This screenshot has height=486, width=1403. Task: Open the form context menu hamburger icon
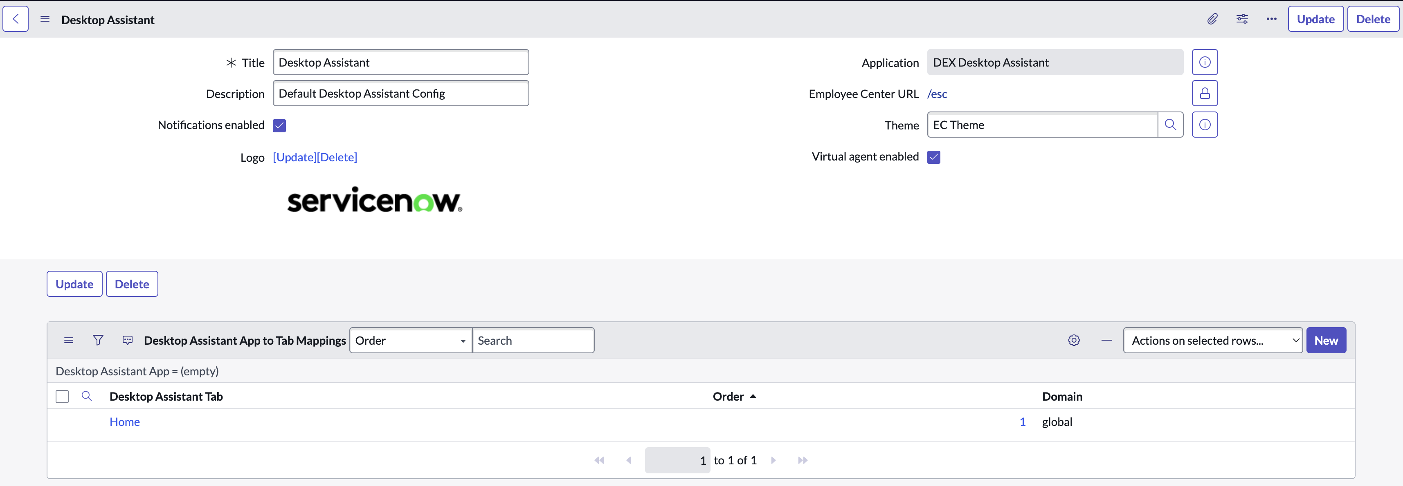[45, 19]
